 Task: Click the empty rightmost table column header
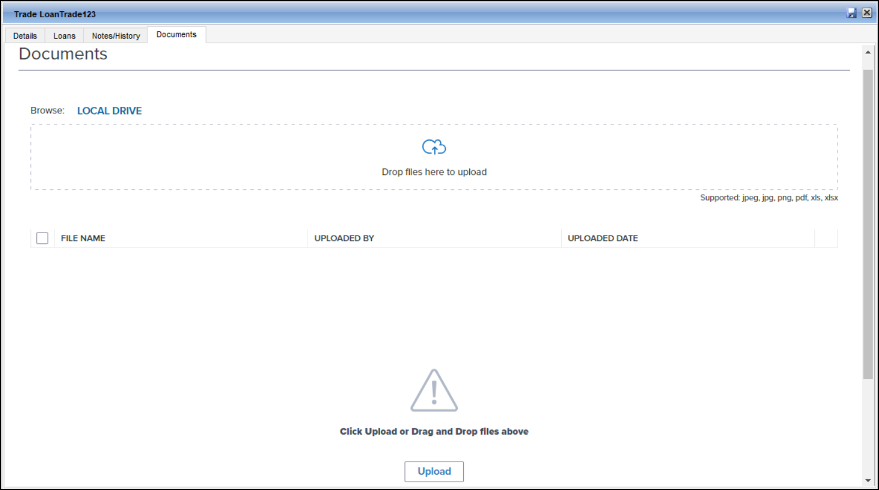826,238
